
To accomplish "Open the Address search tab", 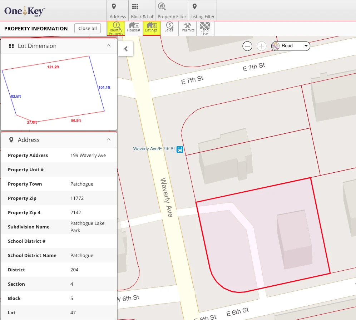I will tap(118, 10).
